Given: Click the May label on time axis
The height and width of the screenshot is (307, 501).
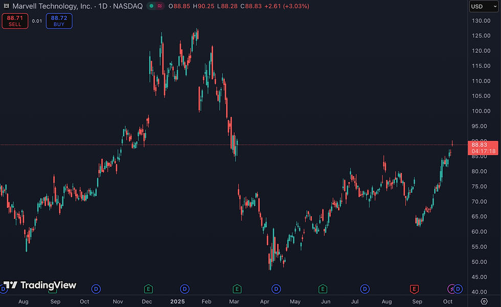Looking at the screenshot, I should tap(295, 301).
